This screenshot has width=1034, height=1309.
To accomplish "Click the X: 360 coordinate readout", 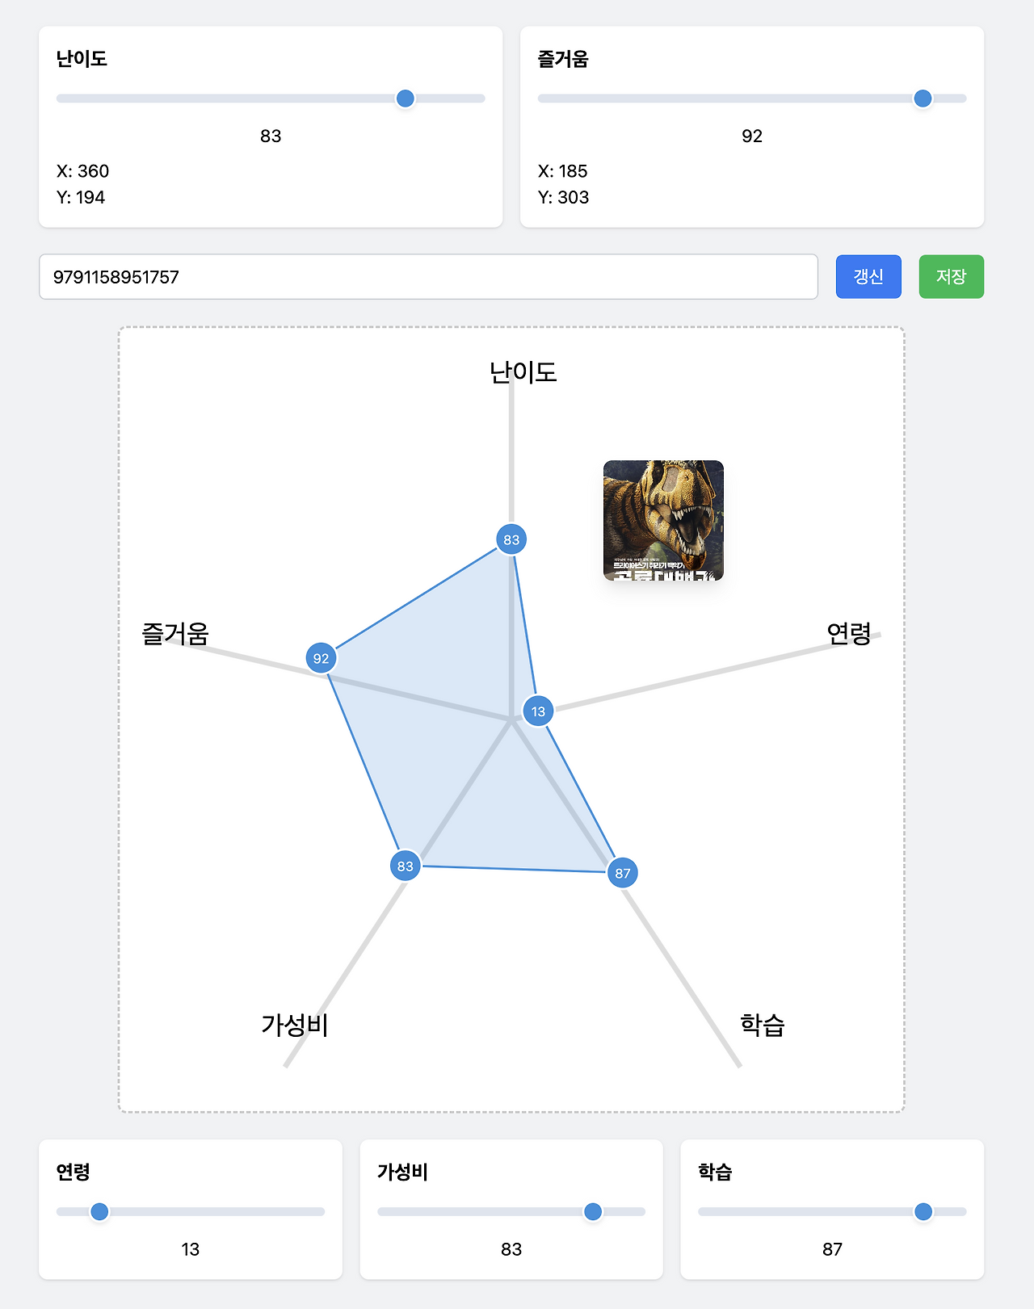I will tap(82, 171).
